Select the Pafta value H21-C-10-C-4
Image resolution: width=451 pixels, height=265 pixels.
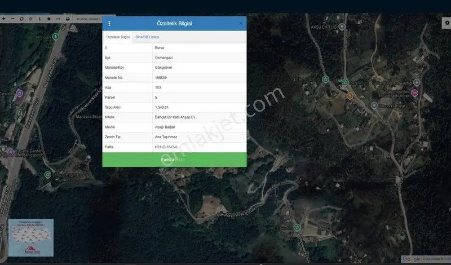click(166, 147)
